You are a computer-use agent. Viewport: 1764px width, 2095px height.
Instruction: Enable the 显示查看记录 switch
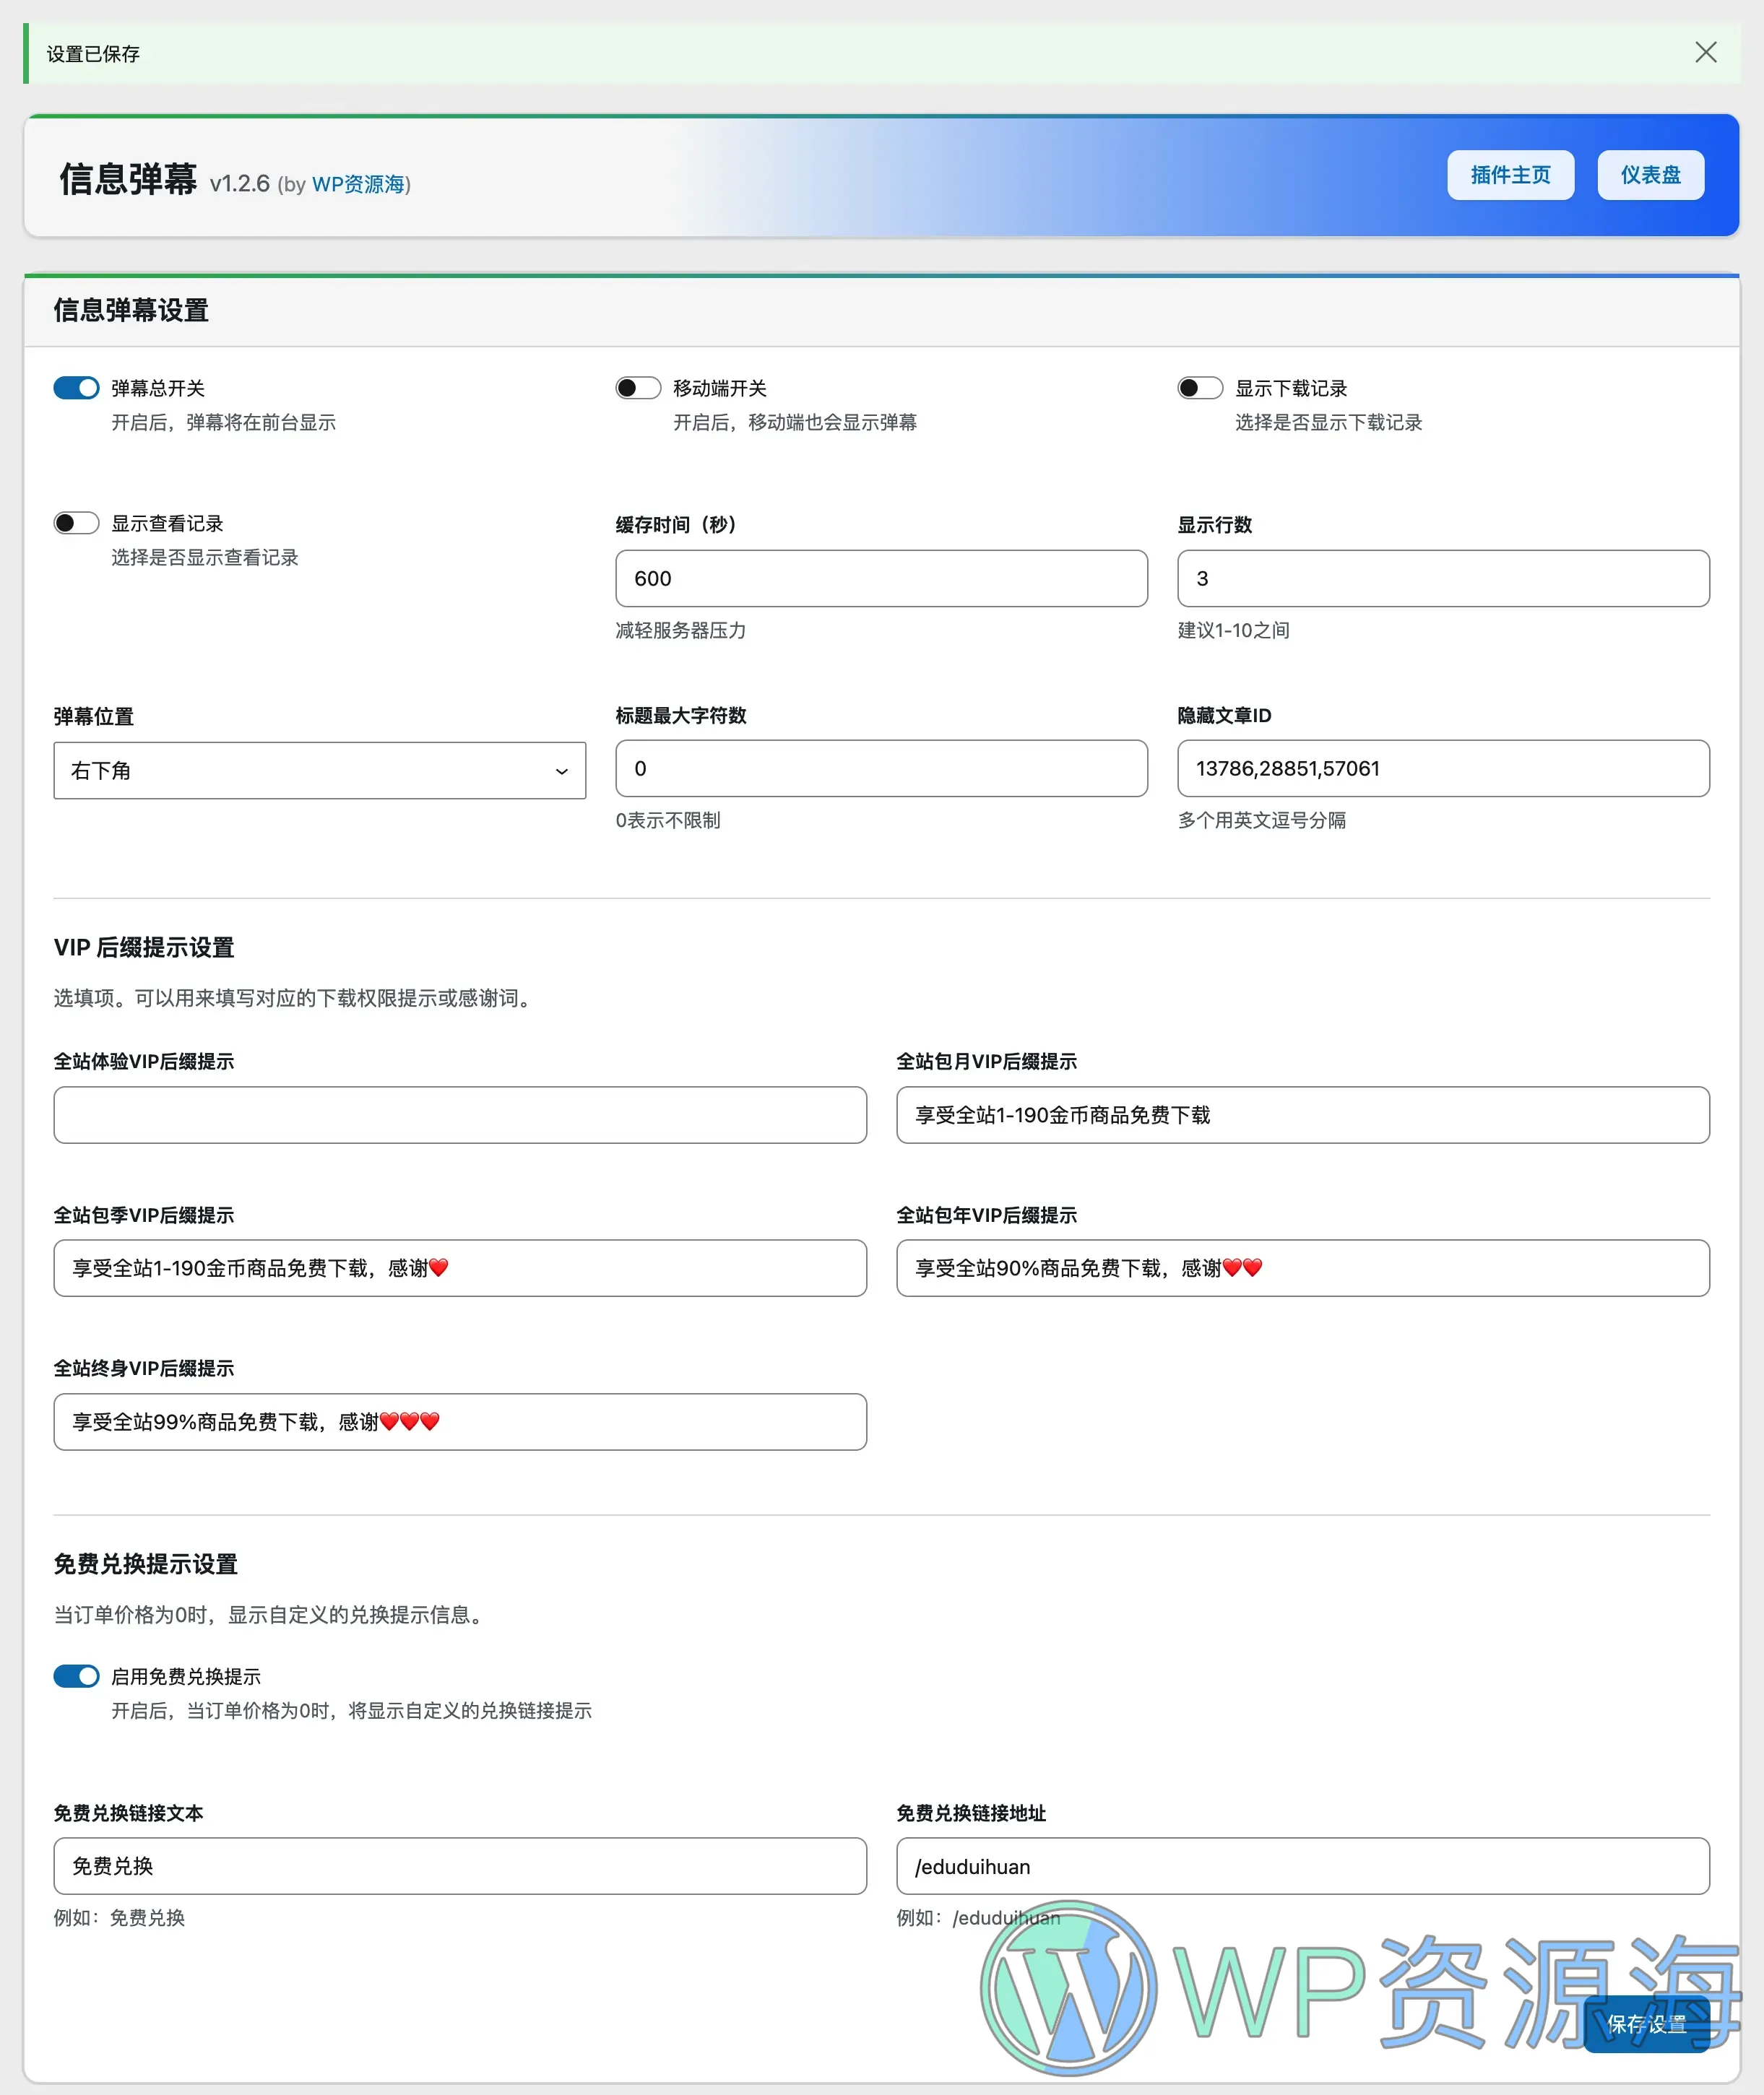click(x=76, y=521)
